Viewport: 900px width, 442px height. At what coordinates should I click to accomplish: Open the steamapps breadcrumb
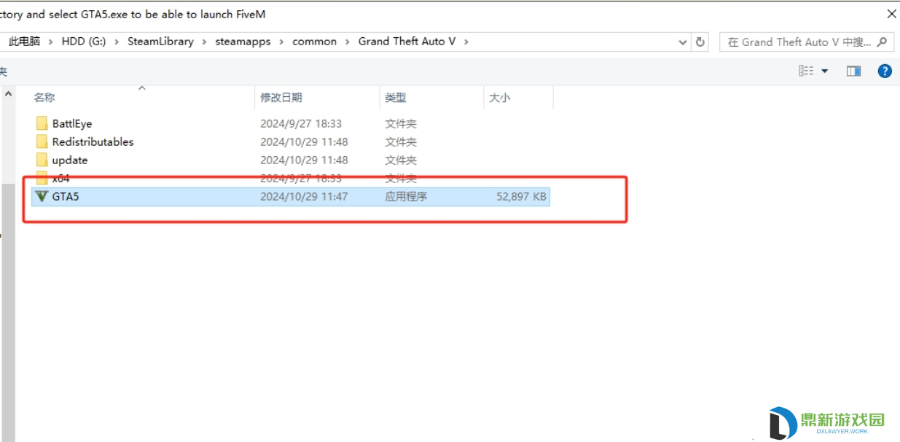(243, 42)
